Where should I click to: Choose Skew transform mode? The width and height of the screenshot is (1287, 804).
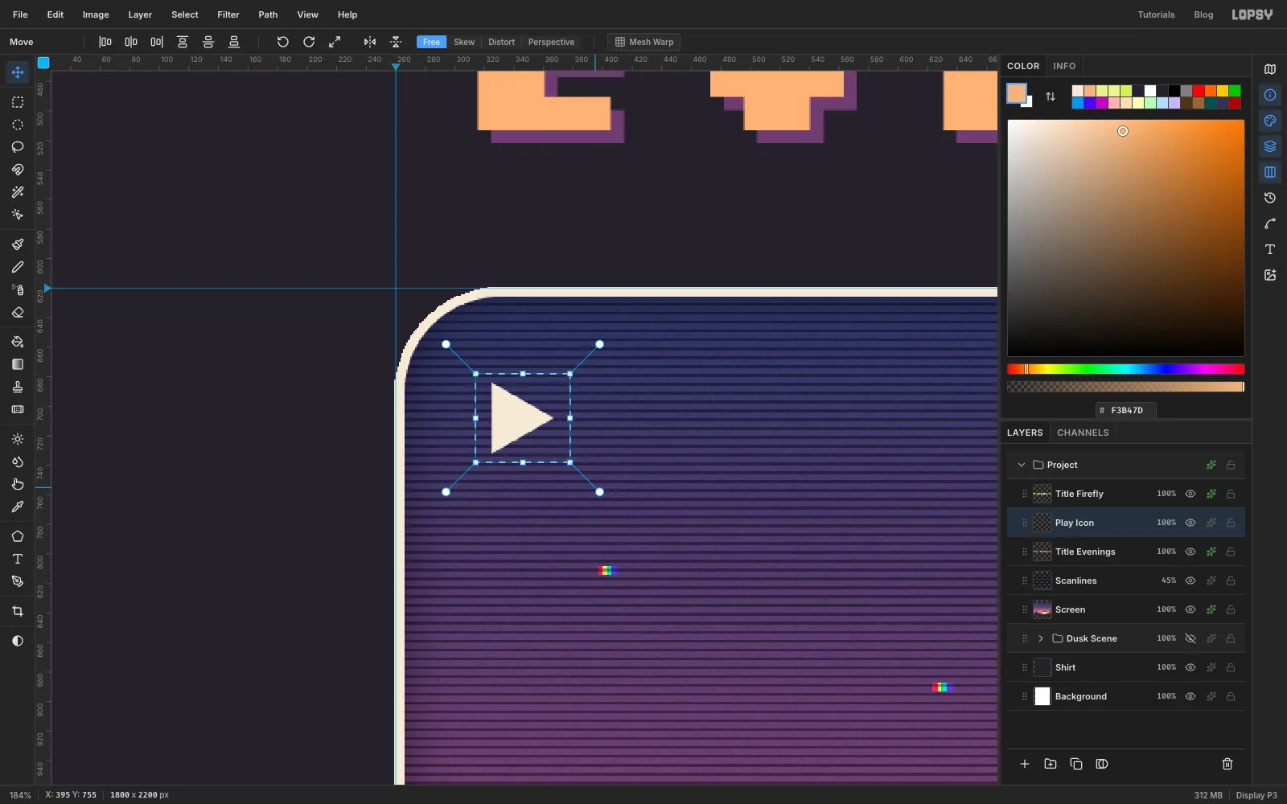pos(464,42)
